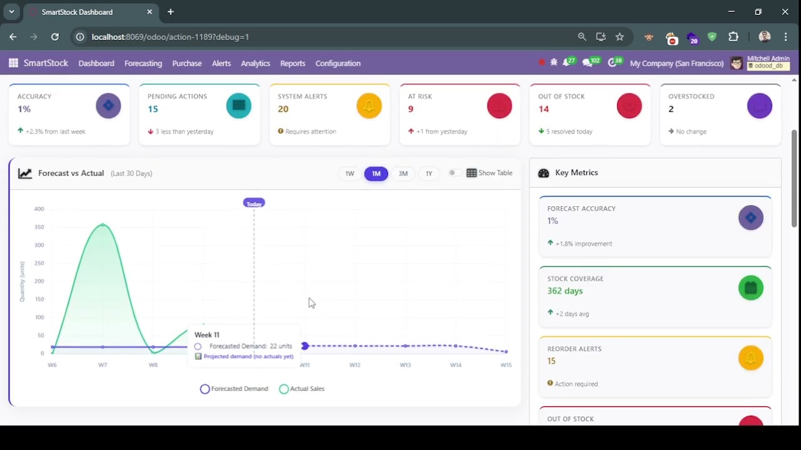This screenshot has width=801, height=450.
Task: Open the Reports menu item
Action: click(293, 63)
